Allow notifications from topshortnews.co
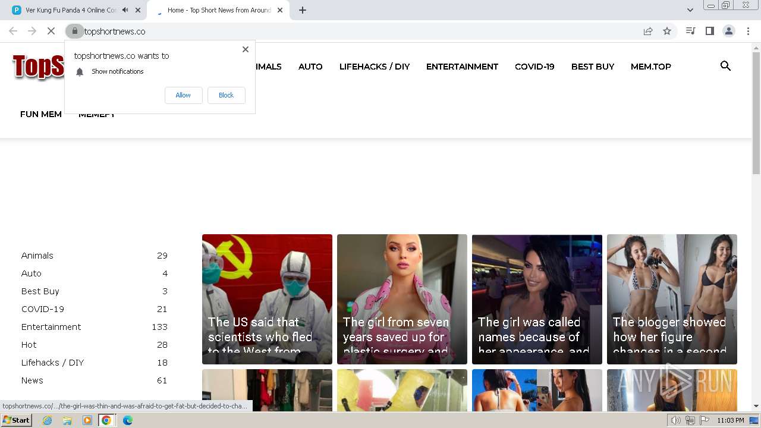This screenshot has width=761, height=428. pos(183,95)
